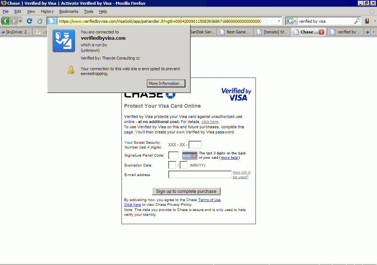Image resolution: width=377 pixels, height=265 pixels.
Task: Switch to the [tomato] St... tab
Action: coord(272,32)
